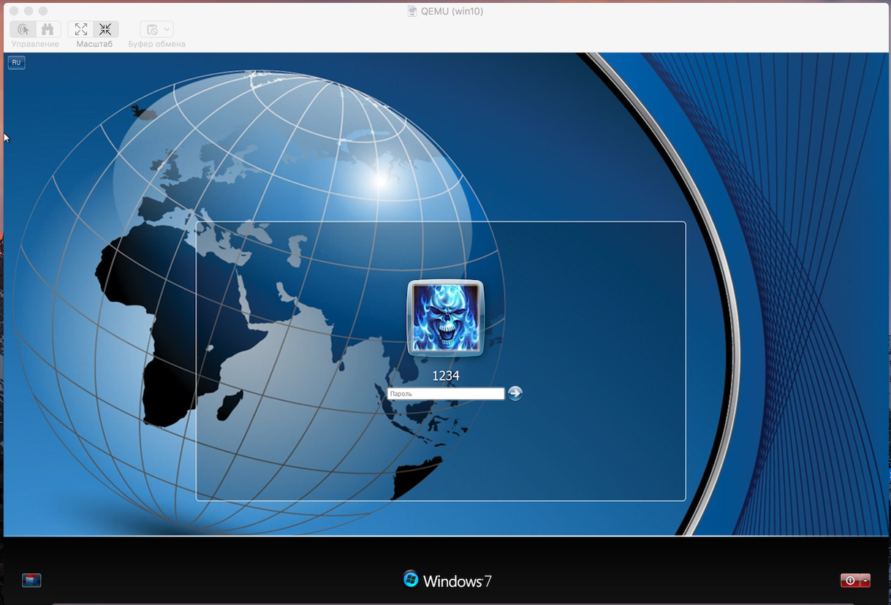
Task: Click the shrink scale icon
Action: click(x=105, y=29)
